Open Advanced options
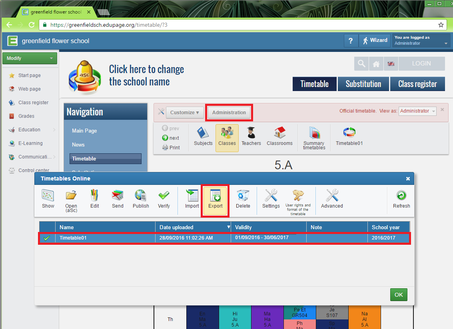Image resolution: width=453 pixels, height=329 pixels. [x=332, y=199]
